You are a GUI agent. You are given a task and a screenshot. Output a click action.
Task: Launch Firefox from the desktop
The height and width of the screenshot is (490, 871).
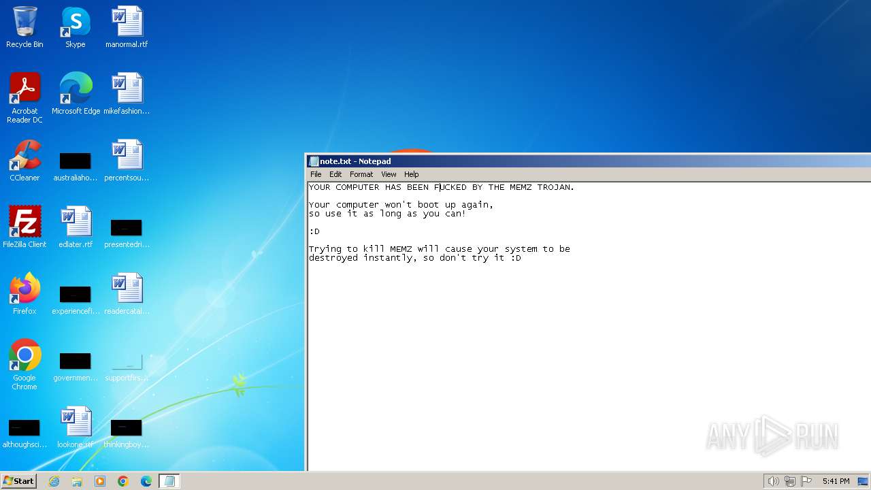coord(24,294)
